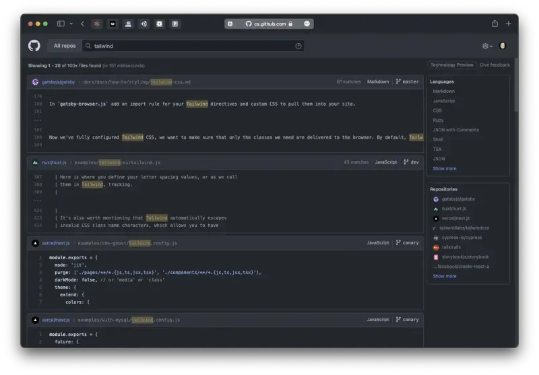Screen dimensions: 539x375
Task: Filter by CSS language
Action: click(x=437, y=110)
